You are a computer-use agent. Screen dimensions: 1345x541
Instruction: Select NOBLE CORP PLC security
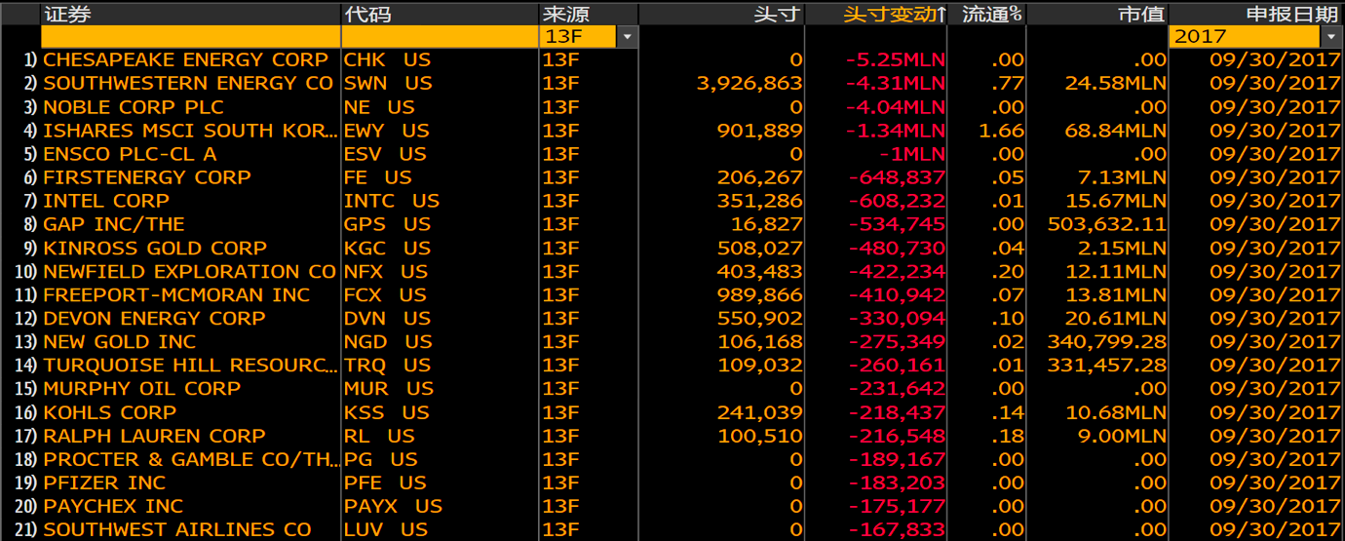pos(134,107)
